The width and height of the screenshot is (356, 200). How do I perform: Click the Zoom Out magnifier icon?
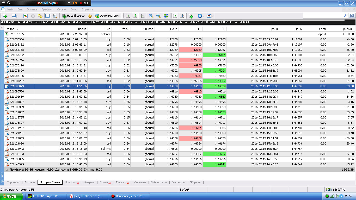[x=158, y=16]
